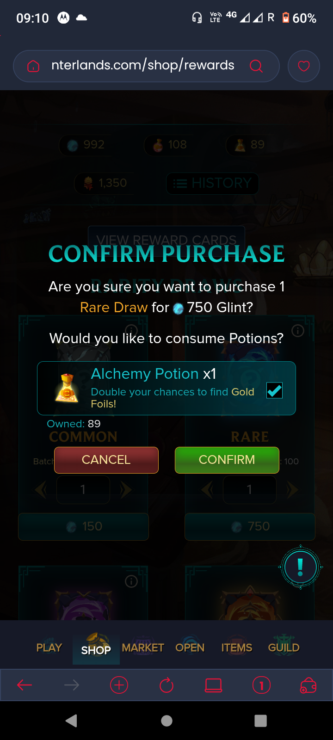Open the PLAY tab
Viewport: 333px width, 740px height.
click(49, 647)
